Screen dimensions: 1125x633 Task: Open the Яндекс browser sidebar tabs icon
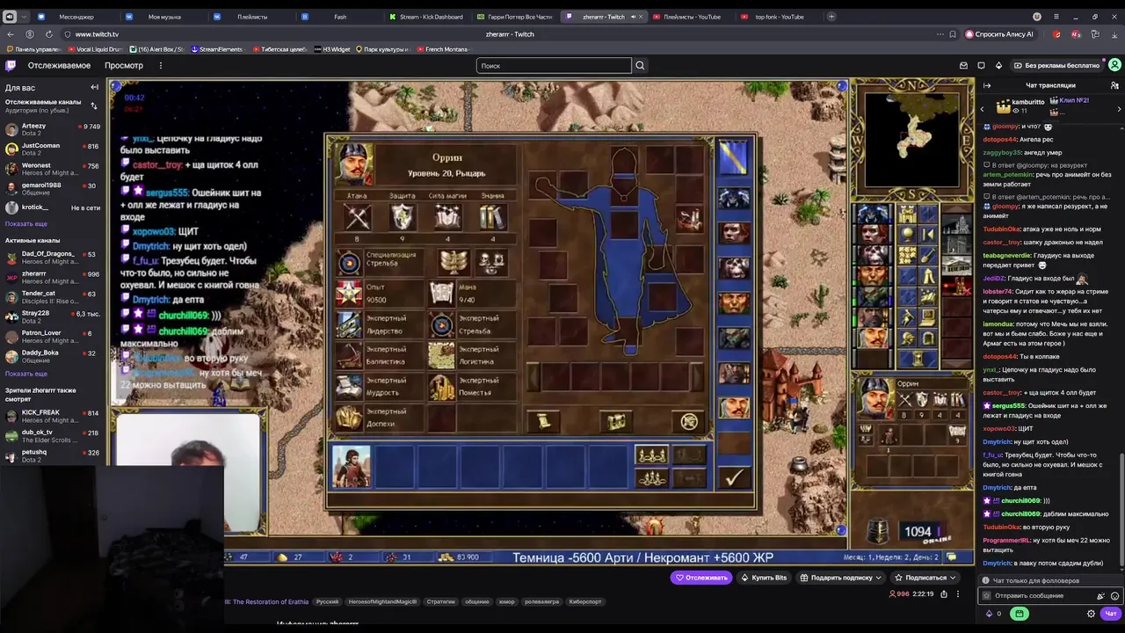pyautogui.click(x=11, y=17)
